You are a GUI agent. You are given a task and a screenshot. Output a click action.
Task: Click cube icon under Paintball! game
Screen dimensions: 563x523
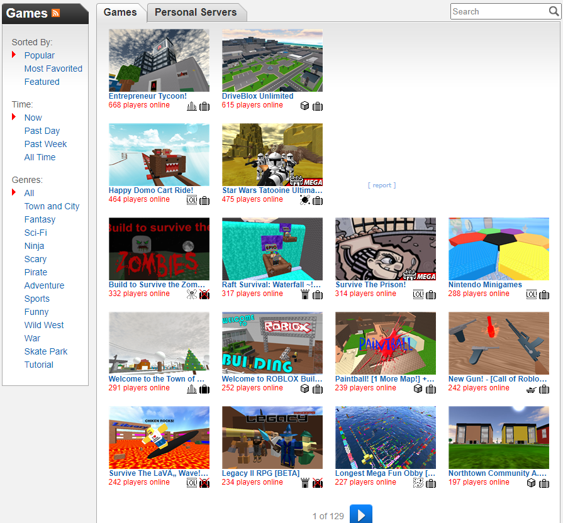point(418,389)
